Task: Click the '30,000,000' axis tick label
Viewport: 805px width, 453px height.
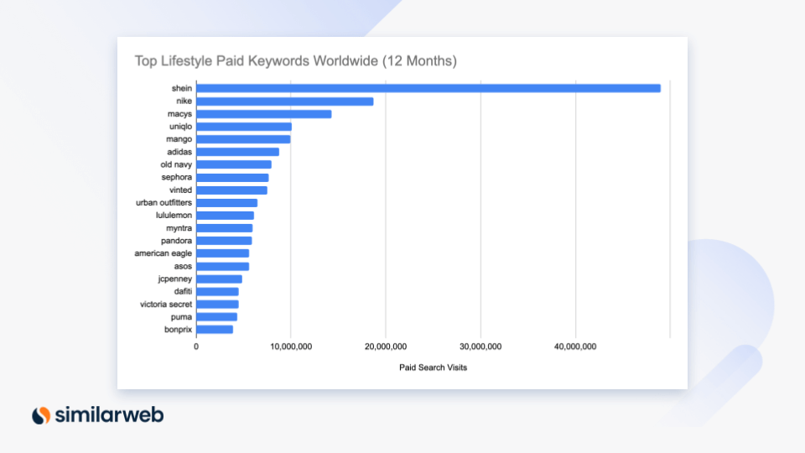Action: (480, 346)
